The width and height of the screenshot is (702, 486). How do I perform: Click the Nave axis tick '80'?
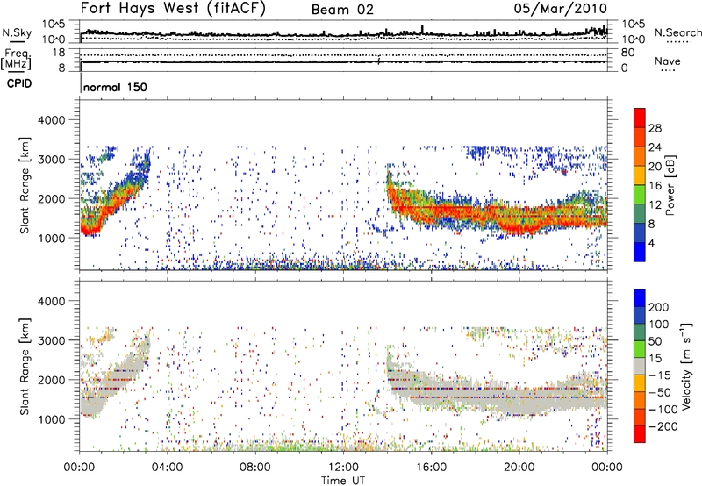coord(627,53)
